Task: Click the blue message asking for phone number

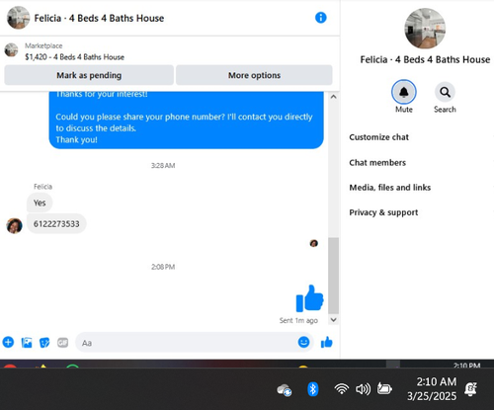Action: [x=186, y=121]
